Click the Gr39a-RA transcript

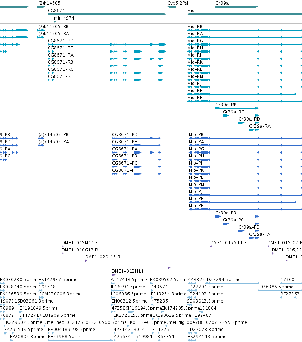(254, 130)
